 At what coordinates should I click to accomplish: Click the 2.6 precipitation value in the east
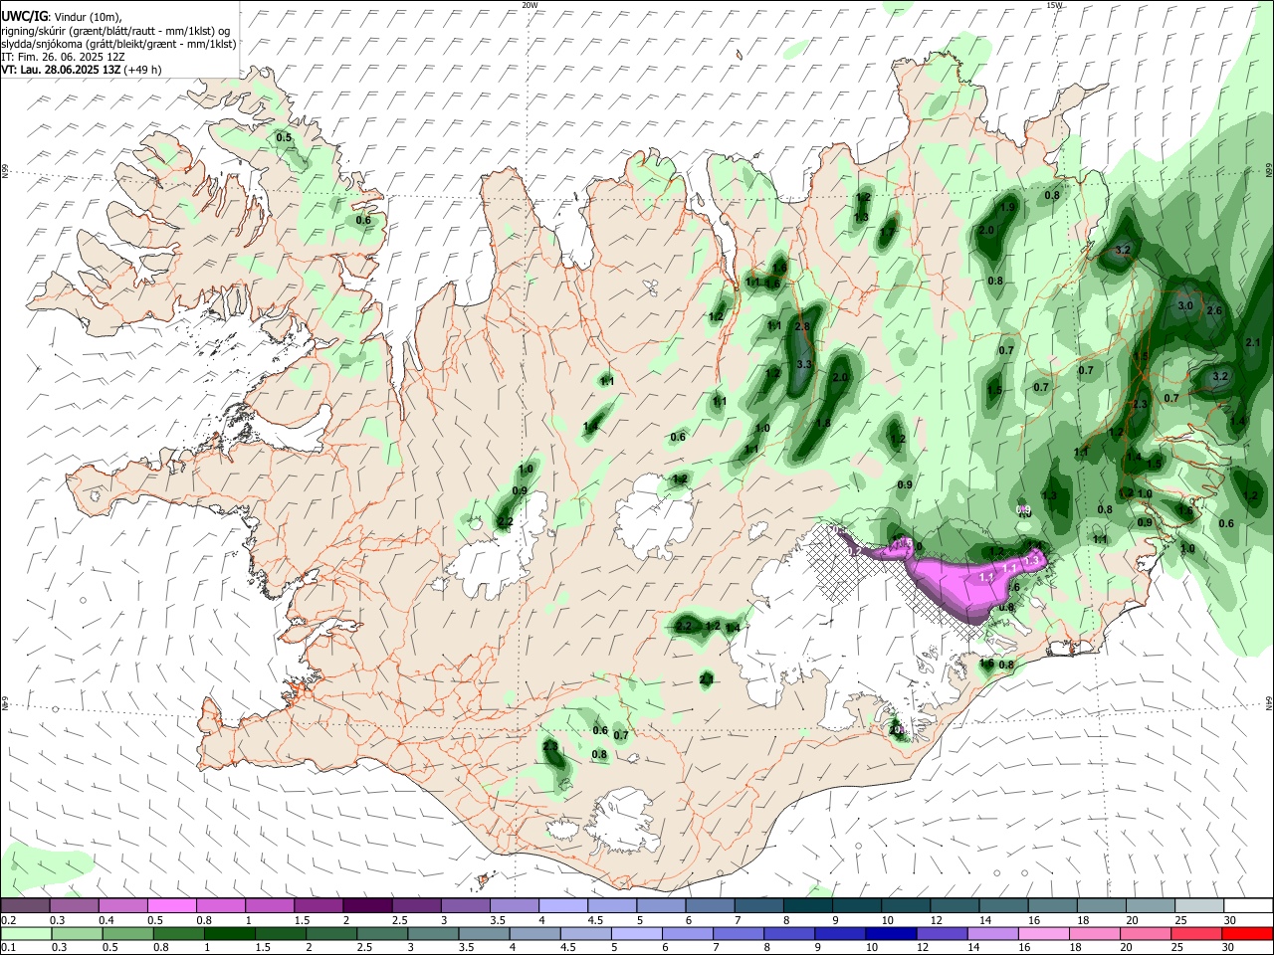click(x=1214, y=311)
